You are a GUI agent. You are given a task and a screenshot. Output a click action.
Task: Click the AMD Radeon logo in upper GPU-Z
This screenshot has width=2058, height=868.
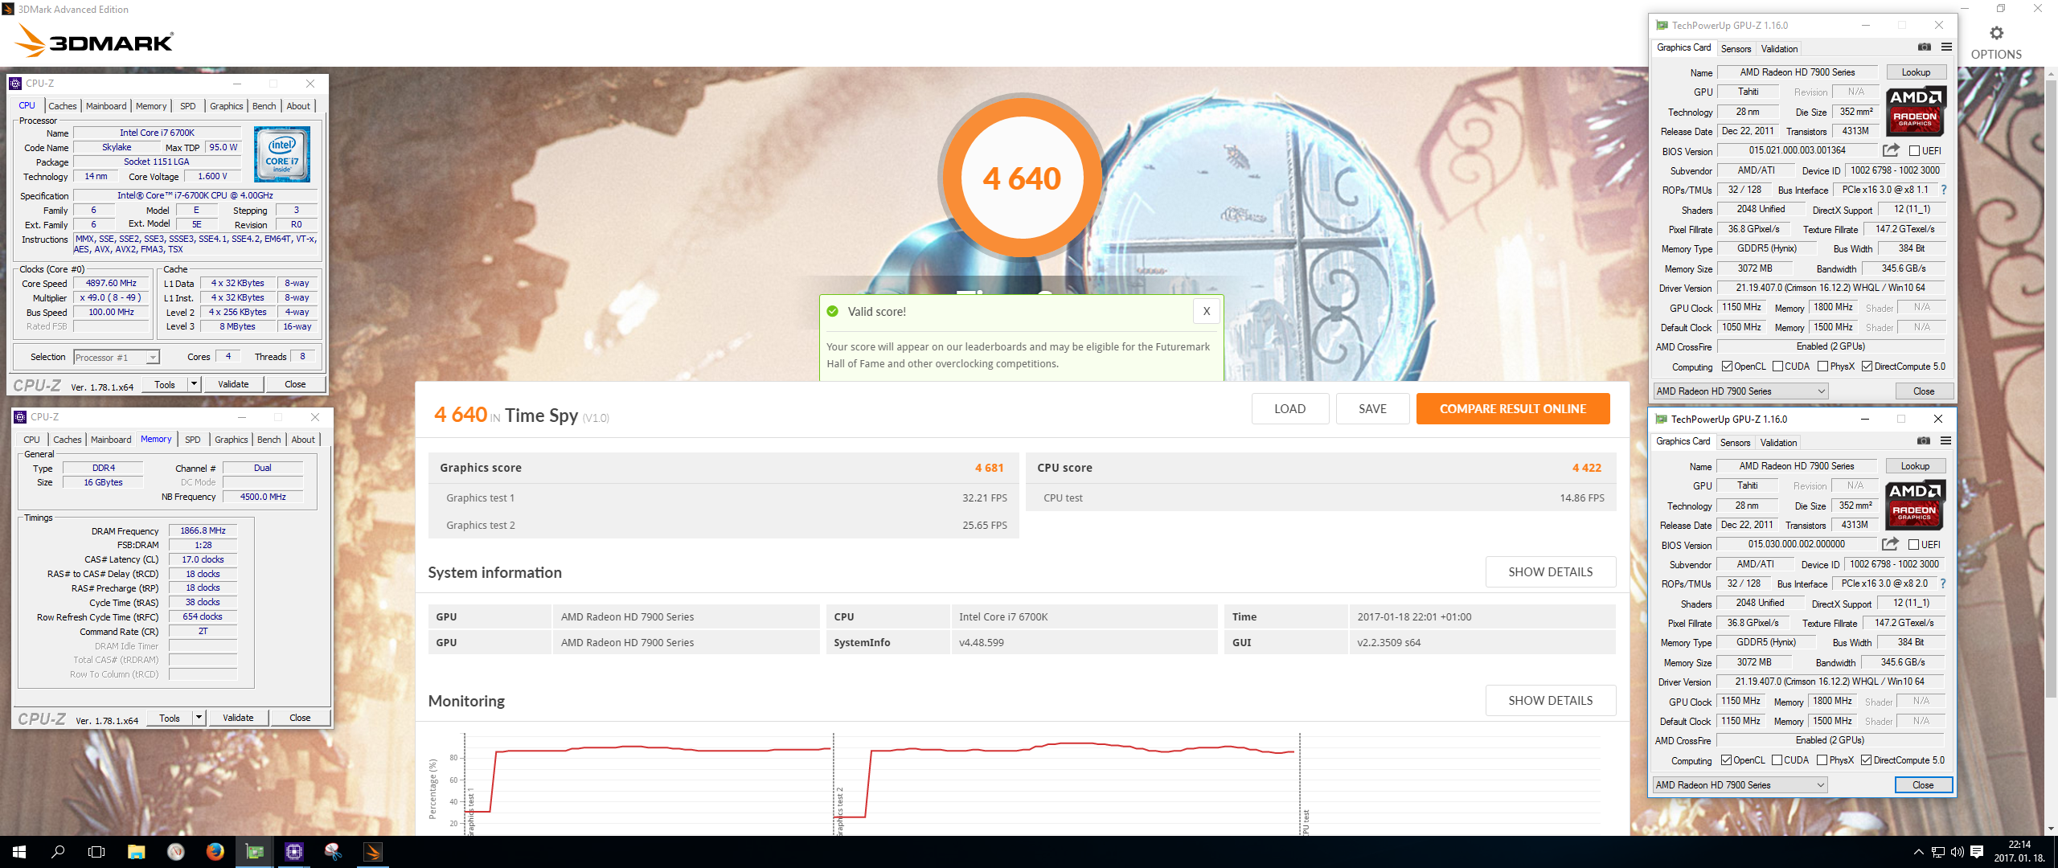[x=1917, y=113]
